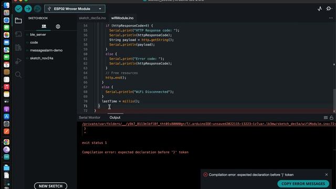This screenshot has width=336, height=189.
Task: Open the Arduino IDE icon in the Dock
Action: point(6,157)
